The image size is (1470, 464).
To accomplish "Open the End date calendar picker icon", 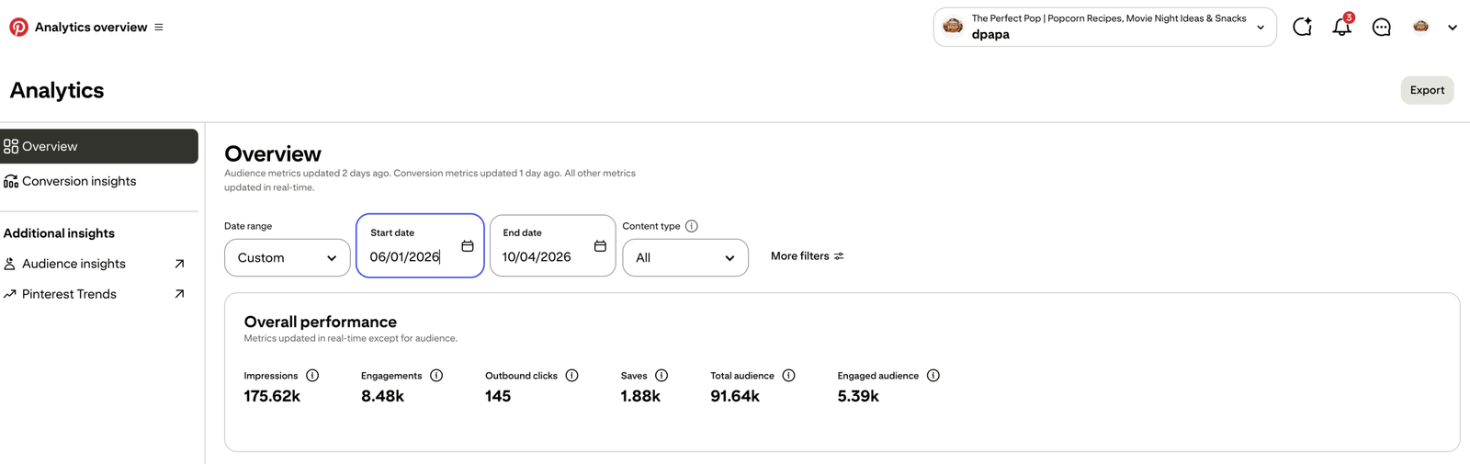I will pos(600,246).
